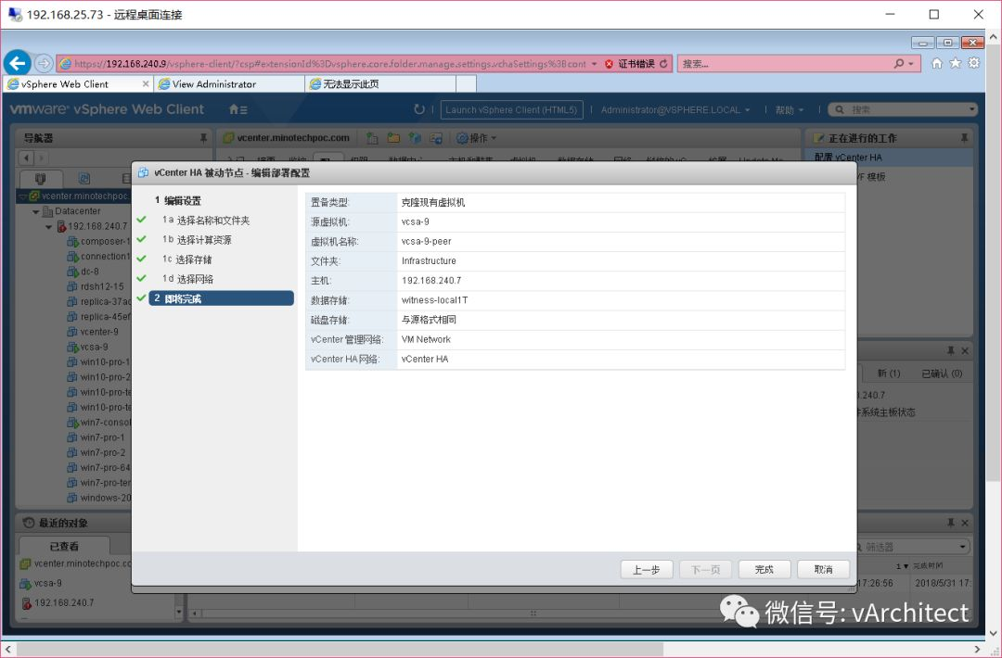Click 新 (1) alarms tab
This screenshot has height=658, width=1002.
pyautogui.click(x=888, y=373)
